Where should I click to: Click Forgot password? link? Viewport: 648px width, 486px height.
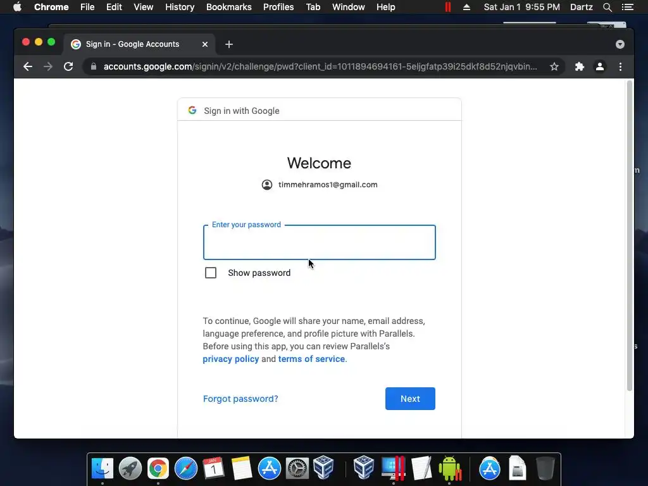(240, 399)
